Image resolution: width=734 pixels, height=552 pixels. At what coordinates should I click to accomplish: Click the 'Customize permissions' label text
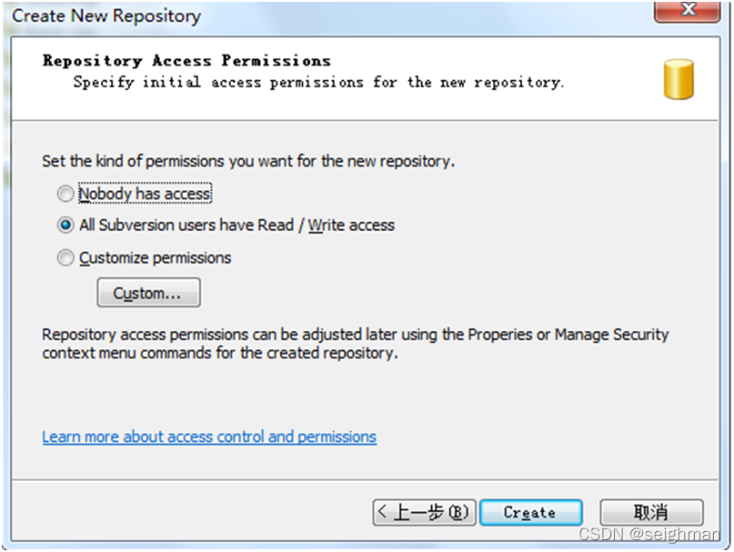pos(155,258)
